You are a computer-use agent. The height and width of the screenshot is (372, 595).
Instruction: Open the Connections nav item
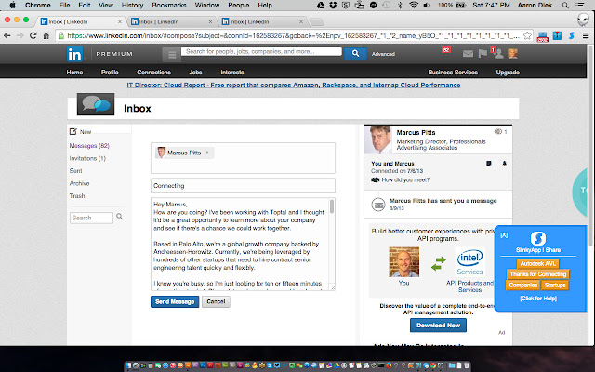(x=153, y=73)
